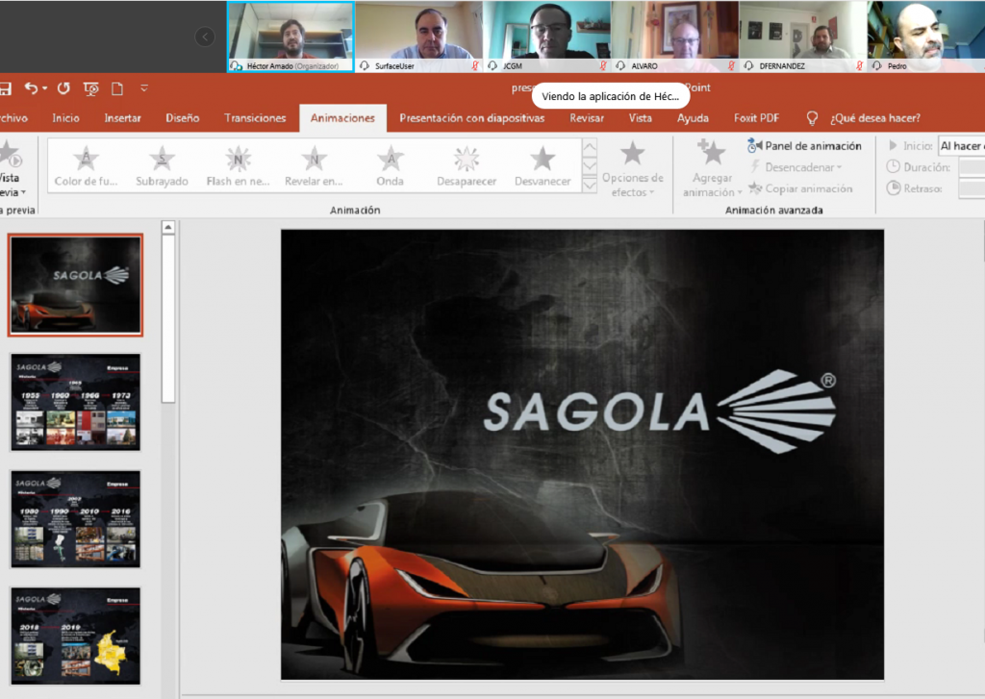
Task: Click Copiar animación button
Action: (801, 188)
